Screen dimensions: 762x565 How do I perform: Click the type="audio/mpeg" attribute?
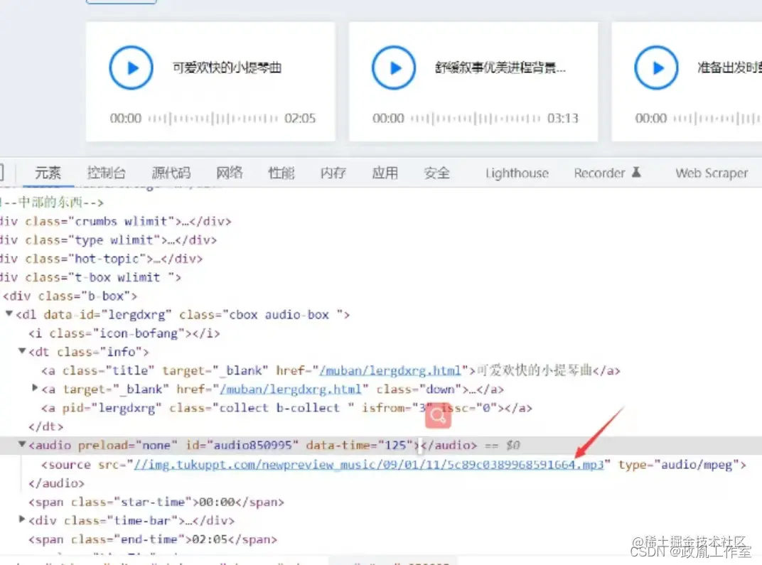678,464
